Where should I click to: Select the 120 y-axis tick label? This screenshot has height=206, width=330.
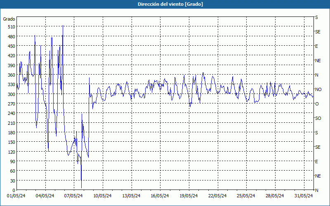12,152
